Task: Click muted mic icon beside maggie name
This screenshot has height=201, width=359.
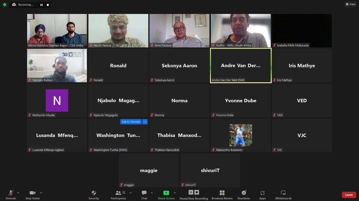Action: click(121, 185)
